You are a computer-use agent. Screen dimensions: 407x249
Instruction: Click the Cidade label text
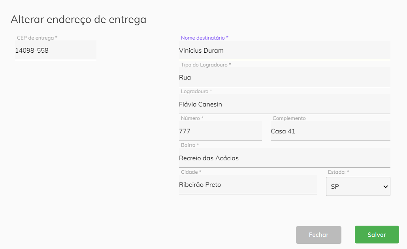click(x=191, y=172)
